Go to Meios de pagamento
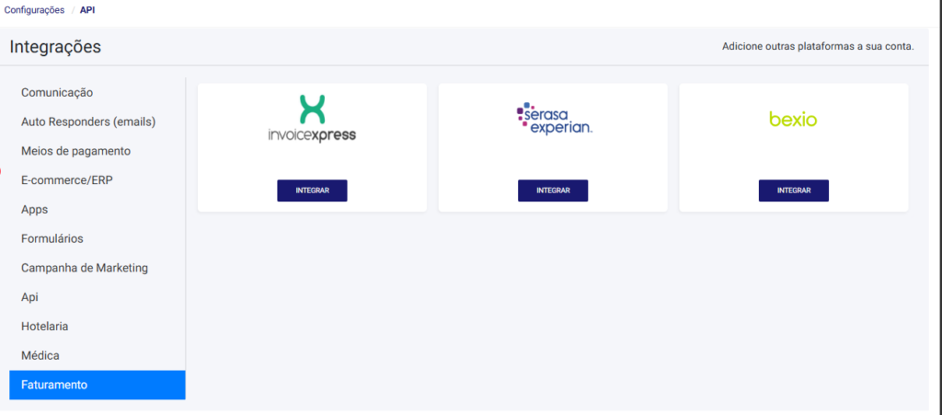This screenshot has width=942, height=415. click(76, 151)
